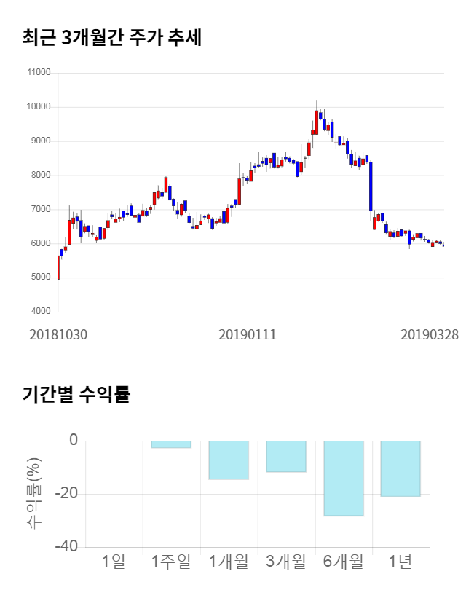This screenshot has width=466, height=590.
Task: Select the 1주일 return bar
Action: pos(171,444)
